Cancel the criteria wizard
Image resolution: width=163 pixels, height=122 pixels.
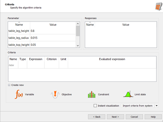pyautogui.click(x=134, y=117)
